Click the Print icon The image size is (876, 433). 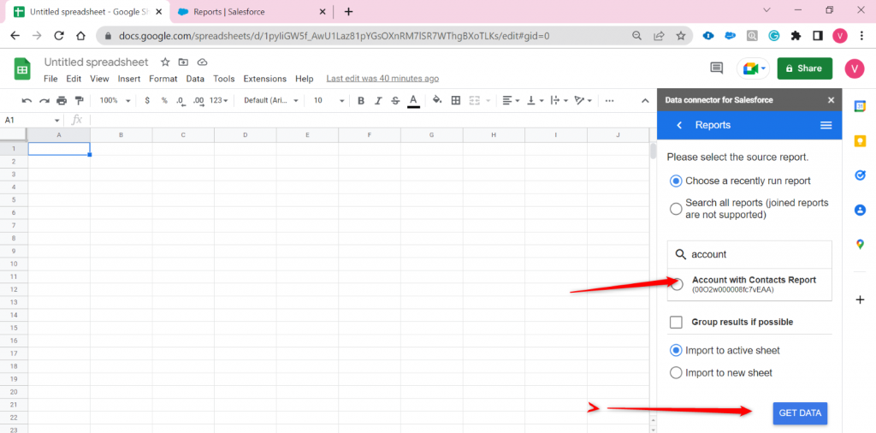62,101
